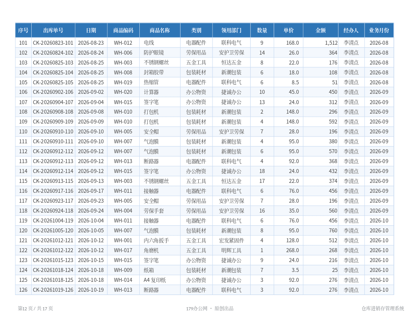Select order CK-20260910-110

click(53, 132)
